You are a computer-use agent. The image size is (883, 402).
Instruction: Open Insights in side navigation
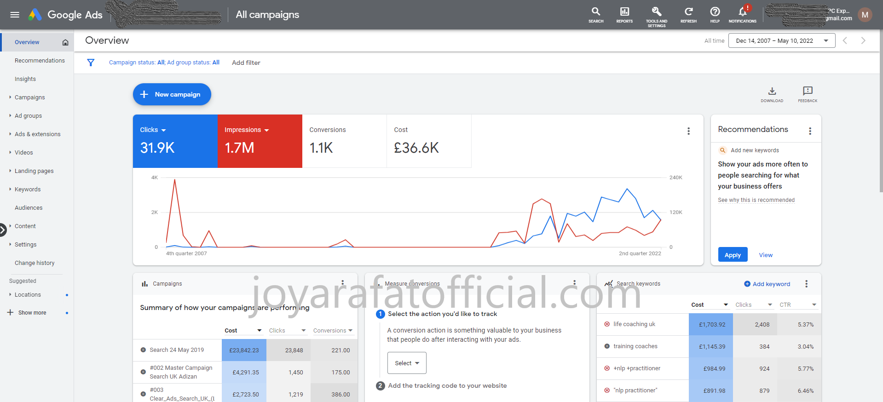[x=25, y=79]
